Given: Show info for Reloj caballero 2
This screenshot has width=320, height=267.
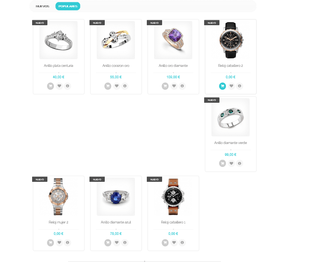Looking at the screenshot, I should [x=240, y=86].
